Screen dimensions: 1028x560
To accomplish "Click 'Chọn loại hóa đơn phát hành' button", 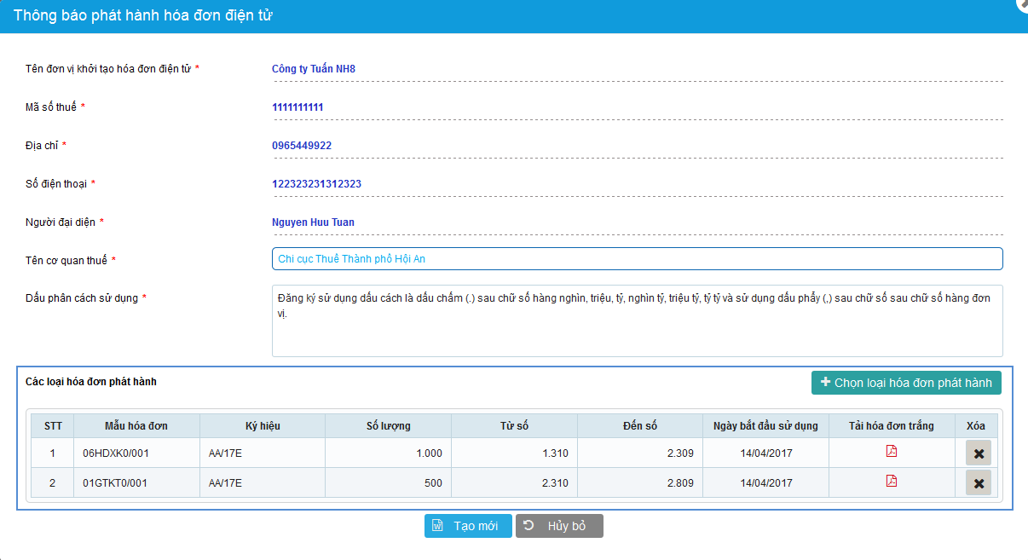I will point(906,383).
